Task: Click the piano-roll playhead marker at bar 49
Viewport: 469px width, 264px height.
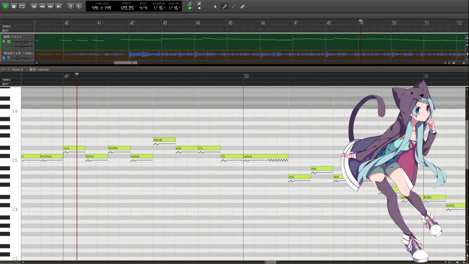Action: click(77, 74)
